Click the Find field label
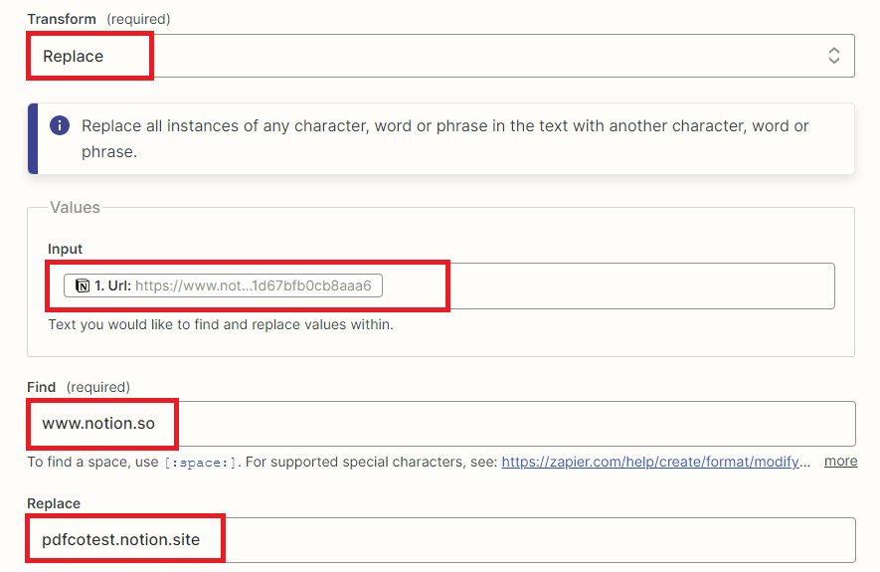 coord(43,386)
